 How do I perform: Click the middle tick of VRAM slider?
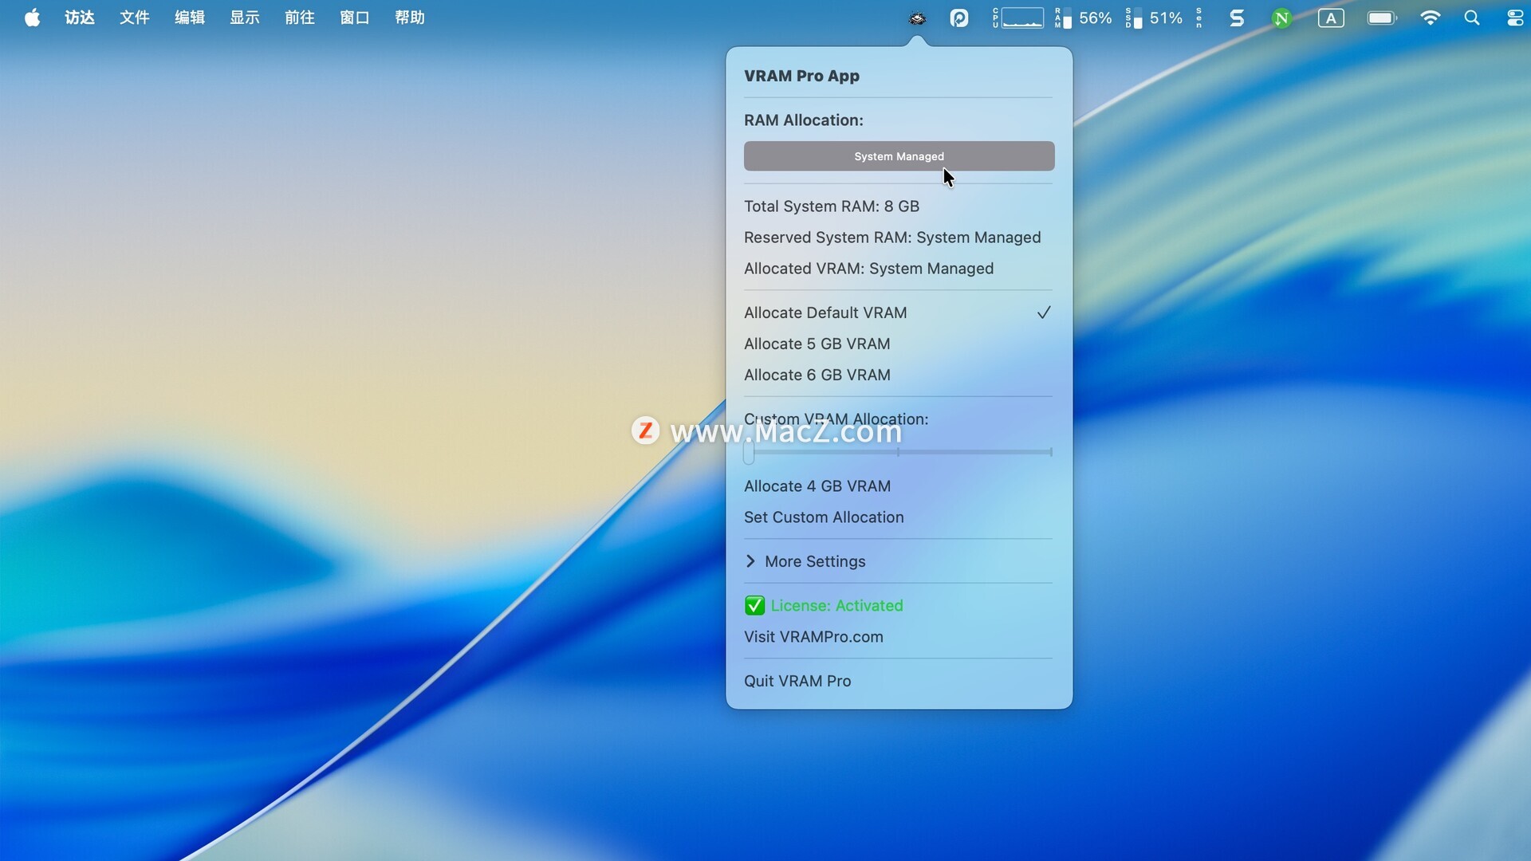[898, 452]
